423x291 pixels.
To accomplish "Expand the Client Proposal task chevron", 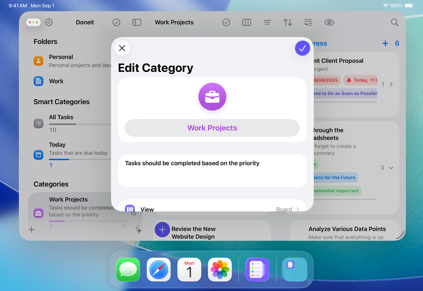I will (x=391, y=84).
